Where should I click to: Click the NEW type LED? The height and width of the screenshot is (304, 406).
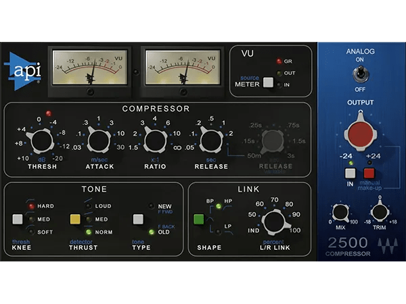(x=152, y=206)
